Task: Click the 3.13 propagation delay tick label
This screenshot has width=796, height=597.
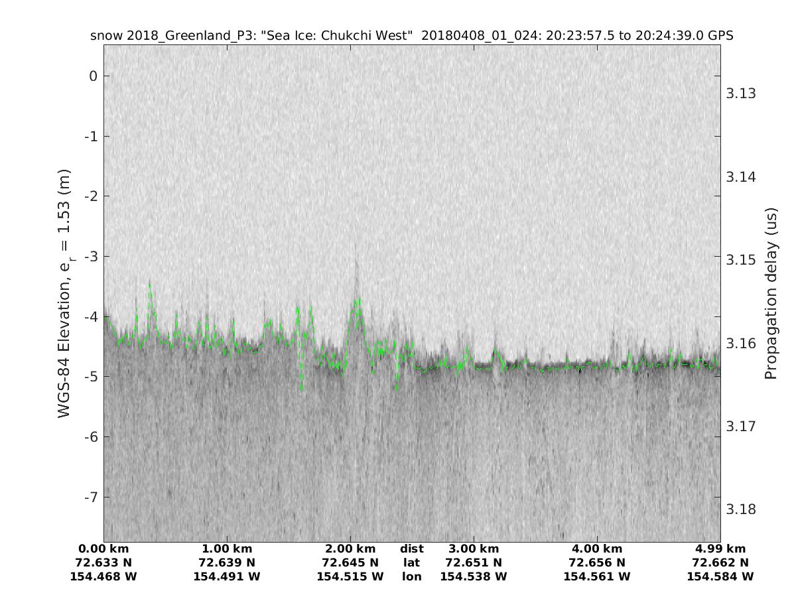Action: pyautogui.click(x=740, y=94)
